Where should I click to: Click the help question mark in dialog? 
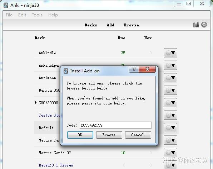click(134, 69)
